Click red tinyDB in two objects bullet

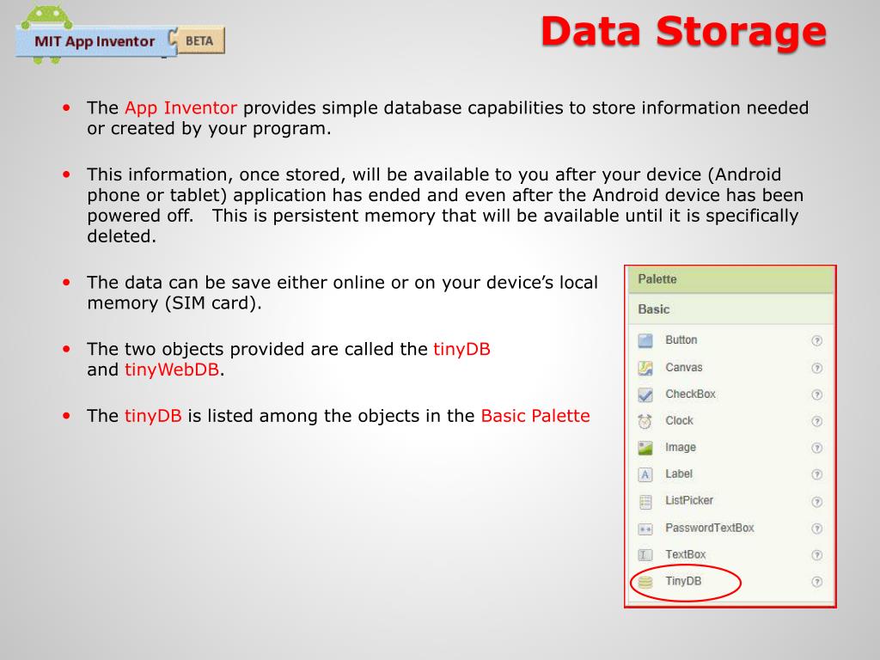pos(461,349)
